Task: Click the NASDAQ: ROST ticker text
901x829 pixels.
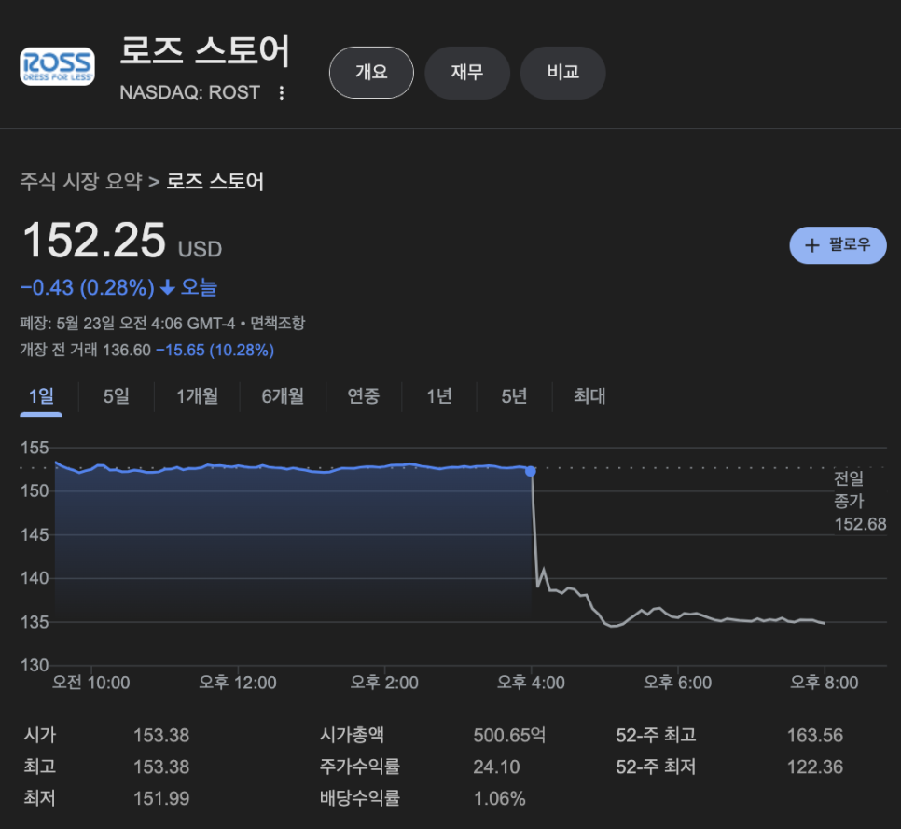Action: coord(189,92)
